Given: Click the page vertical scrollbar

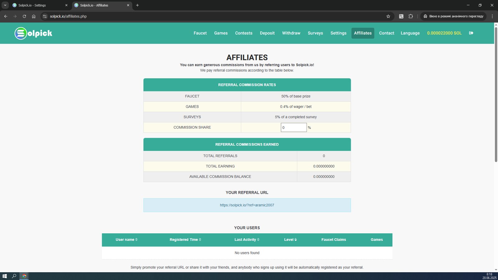Looking at the screenshot, I should 496,94.
